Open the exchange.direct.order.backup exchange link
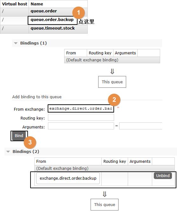This screenshot has width=177, height=214. tap(68, 178)
